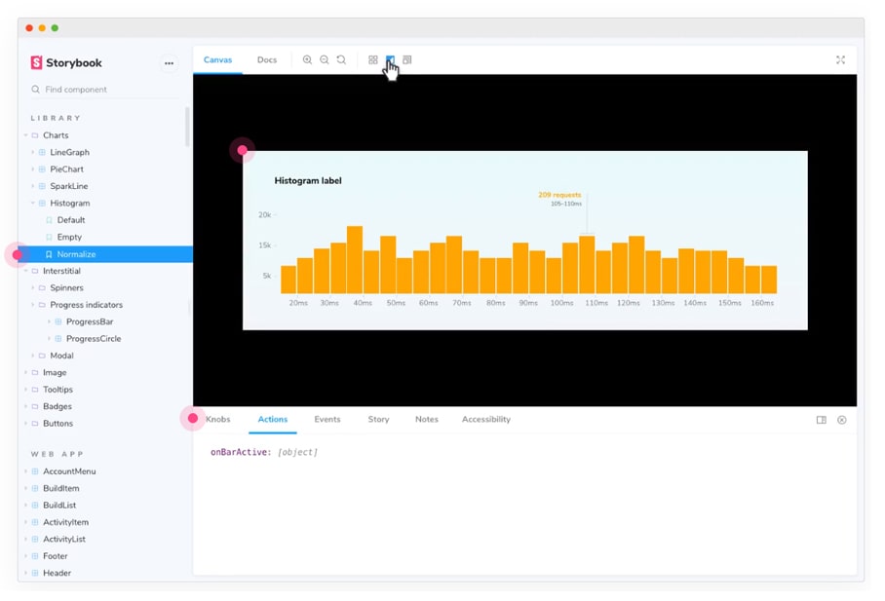Toggle the canvas background color icon
The width and height of the screenshot is (885, 601).
(390, 60)
